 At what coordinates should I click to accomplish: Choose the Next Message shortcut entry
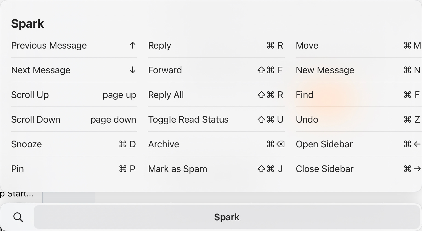pyautogui.click(x=74, y=70)
